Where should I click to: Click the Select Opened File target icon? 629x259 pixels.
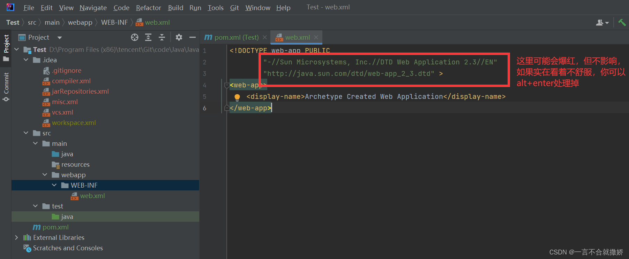(135, 37)
